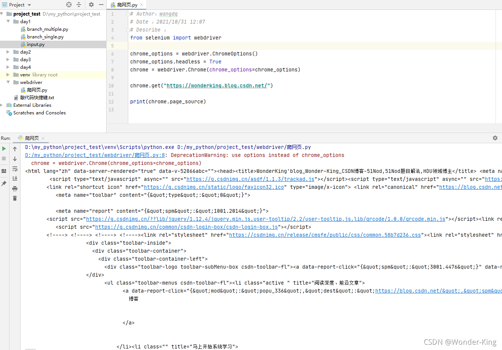Collapse the webdriver folder
This screenshot has width=502, height=350.
click(8, 82)
